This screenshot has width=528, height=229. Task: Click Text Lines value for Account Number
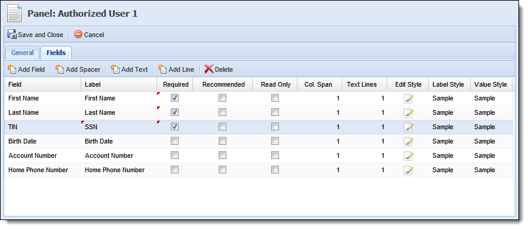pos(382,156)
